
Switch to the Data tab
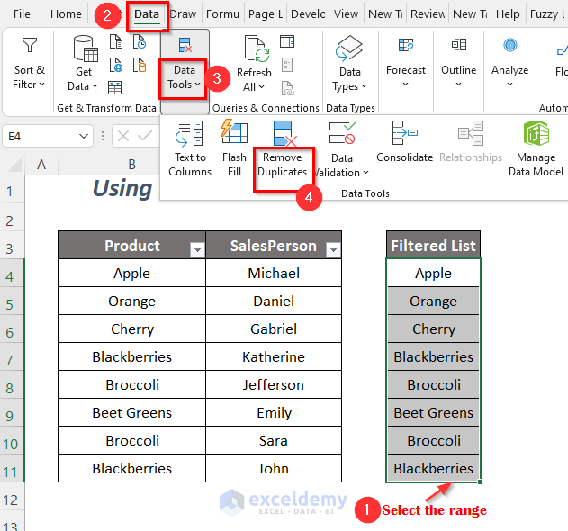click(147, 14)
